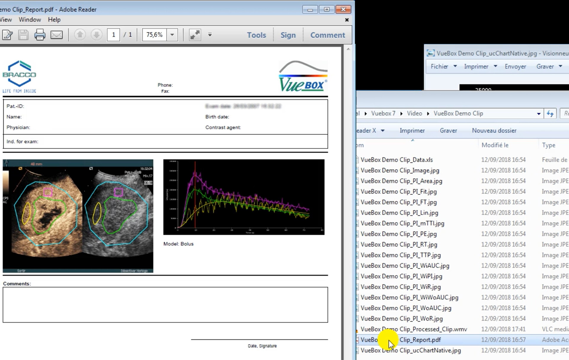Click the Save floppy disk icon
Screen dimensions: 569x360
coord(23,35)
